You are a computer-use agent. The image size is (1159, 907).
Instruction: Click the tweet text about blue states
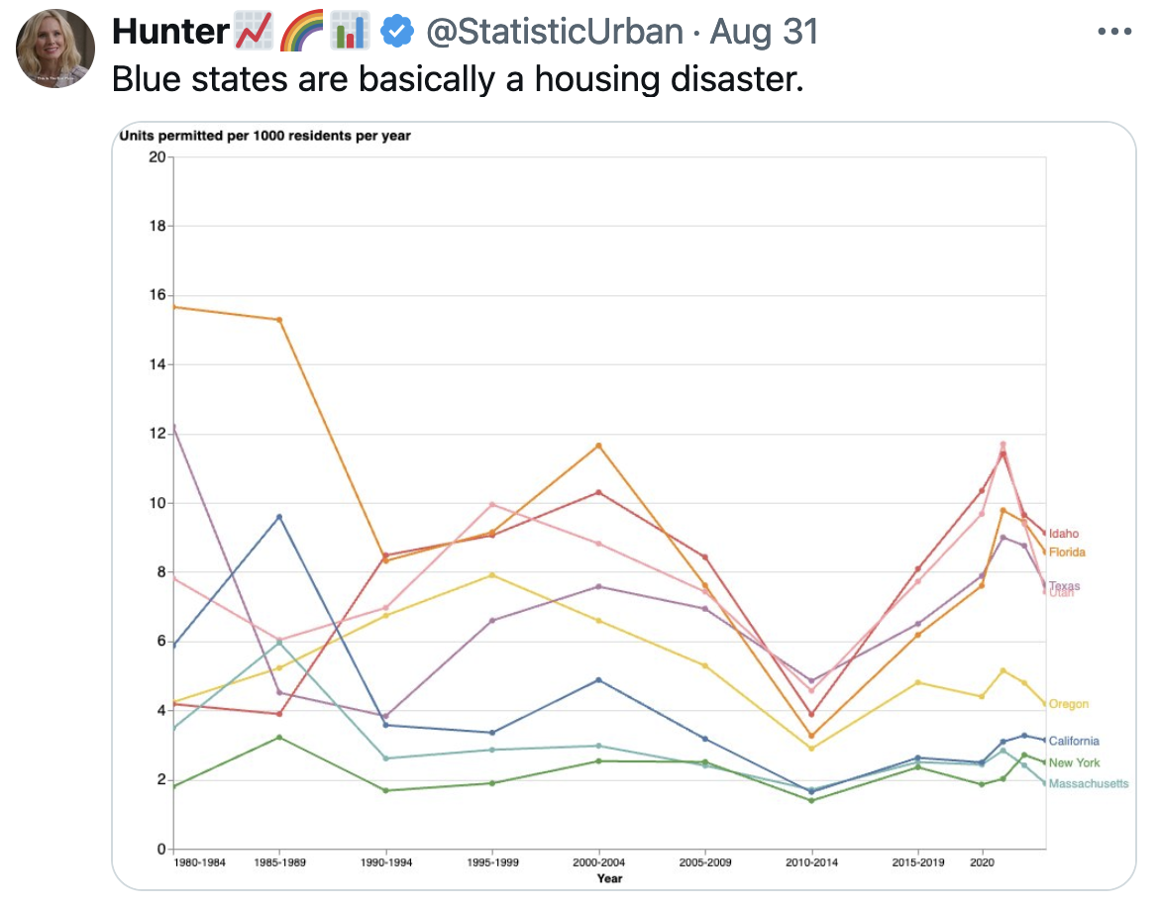pos(456,79)
